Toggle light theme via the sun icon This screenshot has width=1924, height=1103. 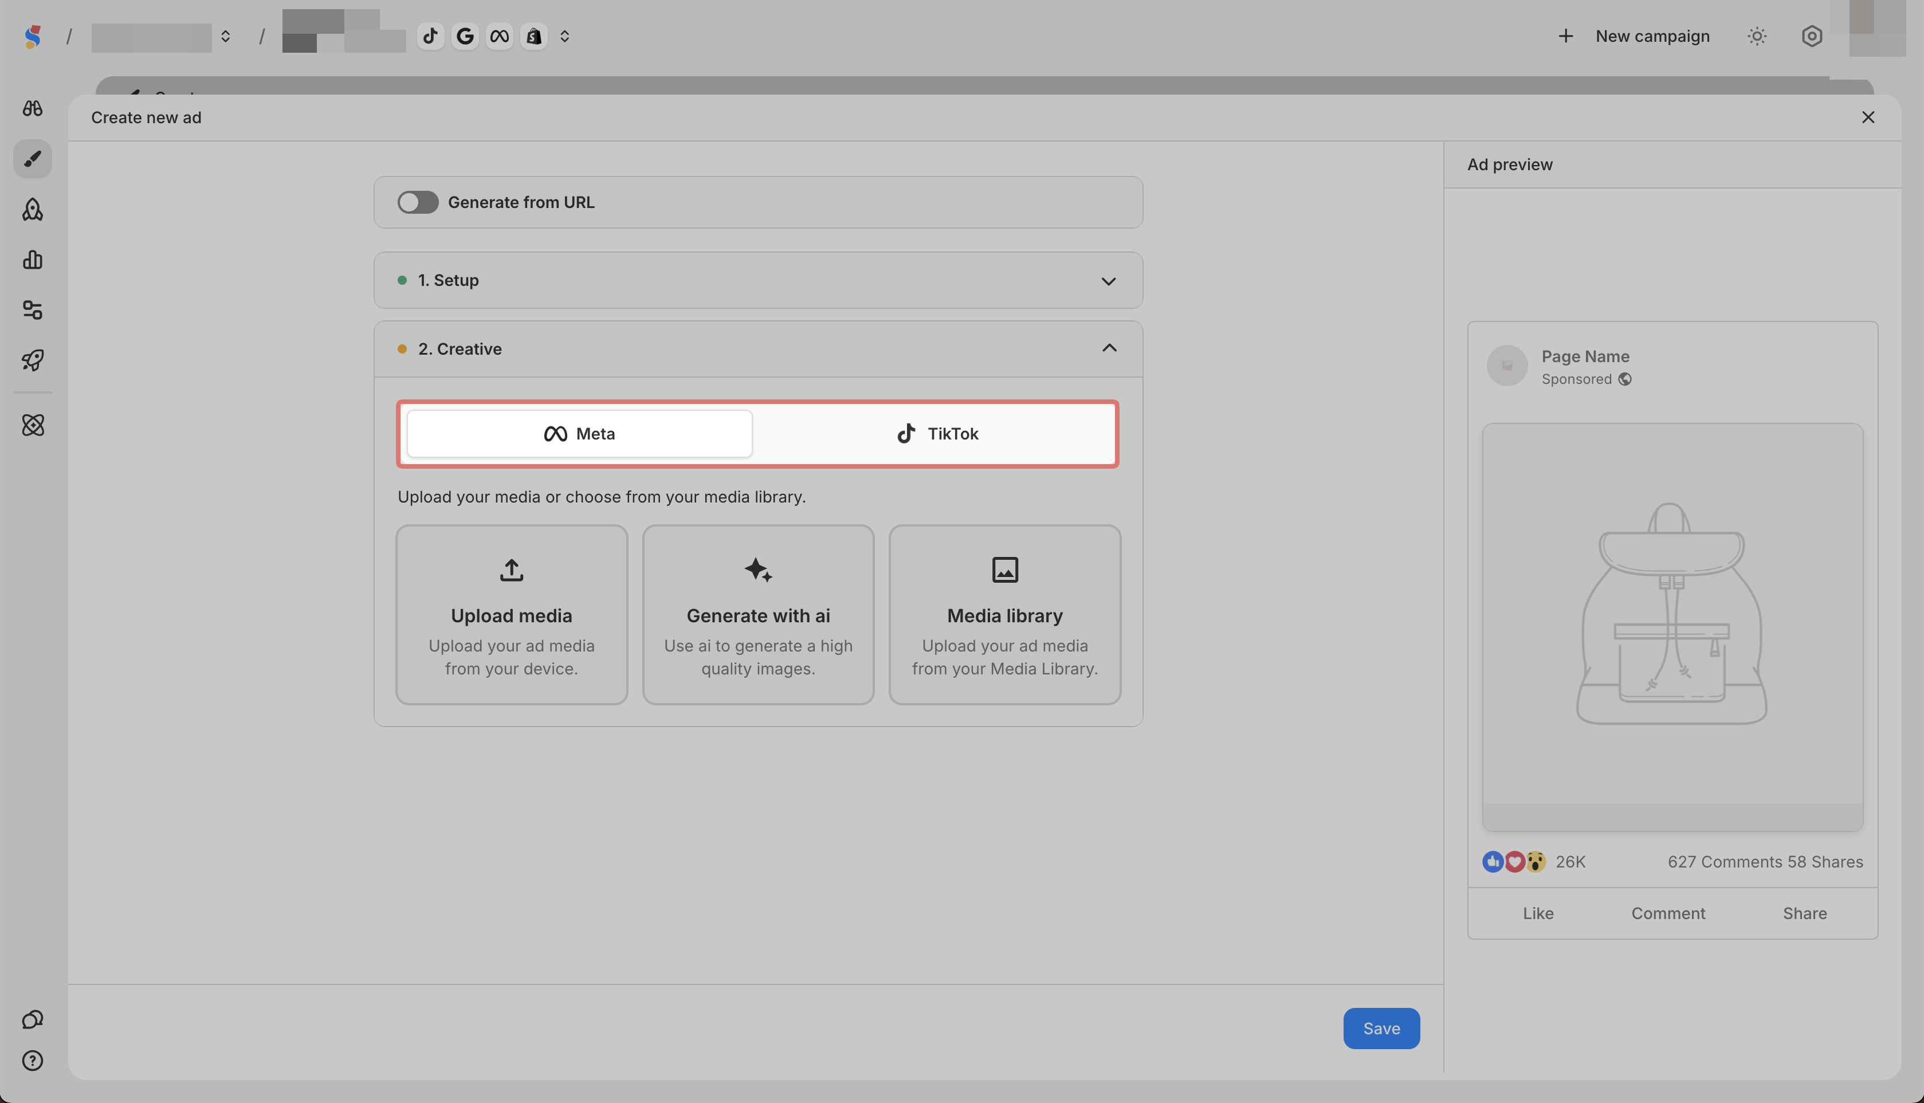tap(1757, 36)
